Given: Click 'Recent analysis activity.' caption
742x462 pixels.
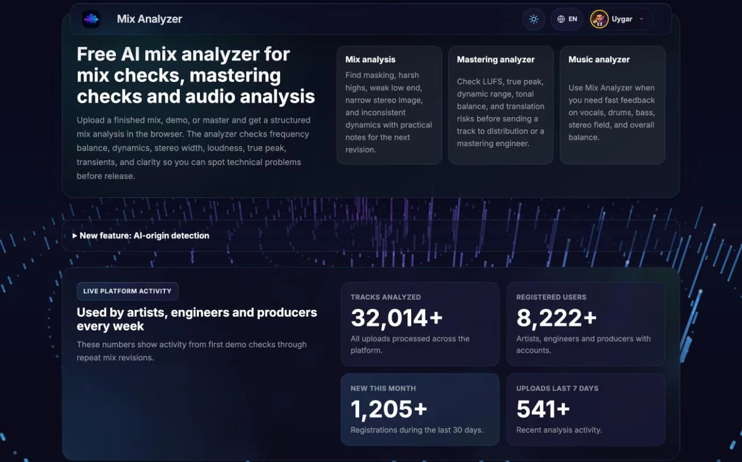Looking at the screenshot, I should 559,430.
